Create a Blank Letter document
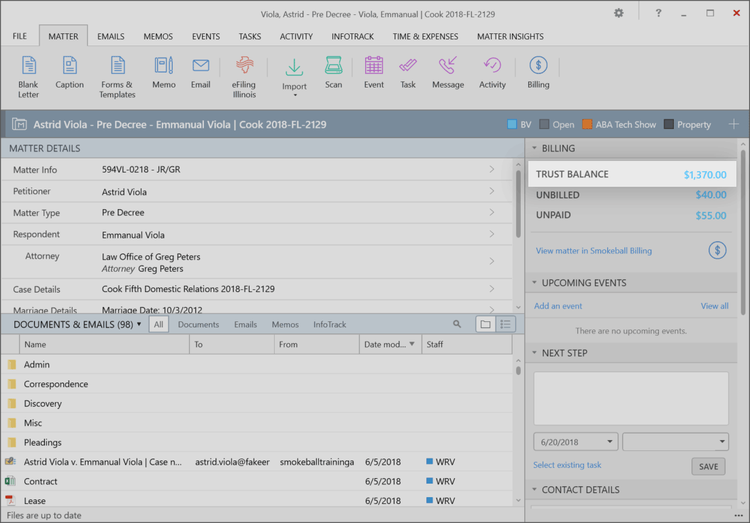The height and width of the screenshot is (523, 750). point(29,76)
